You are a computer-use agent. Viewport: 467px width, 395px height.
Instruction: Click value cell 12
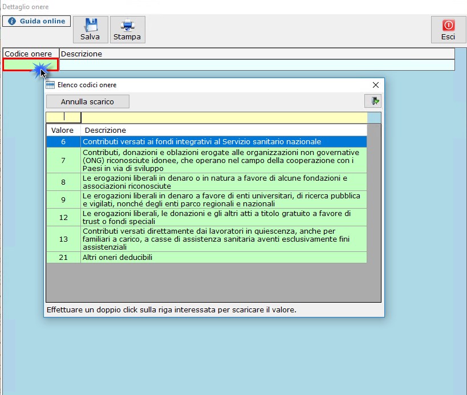click(x=63, y=217)
